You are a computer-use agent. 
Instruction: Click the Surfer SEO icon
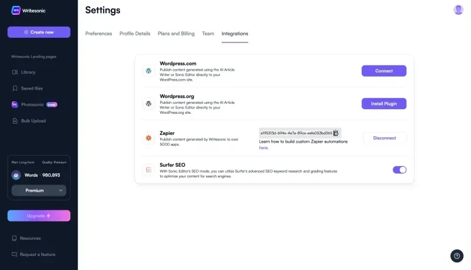point(148,170)
